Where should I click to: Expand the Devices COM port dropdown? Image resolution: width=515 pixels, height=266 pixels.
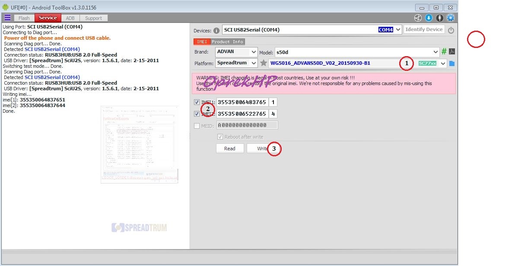click(398, 29)
